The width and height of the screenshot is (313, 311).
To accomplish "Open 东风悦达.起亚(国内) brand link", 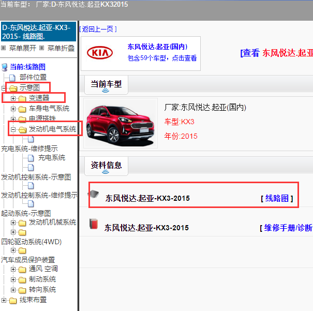I will (157, 47).
